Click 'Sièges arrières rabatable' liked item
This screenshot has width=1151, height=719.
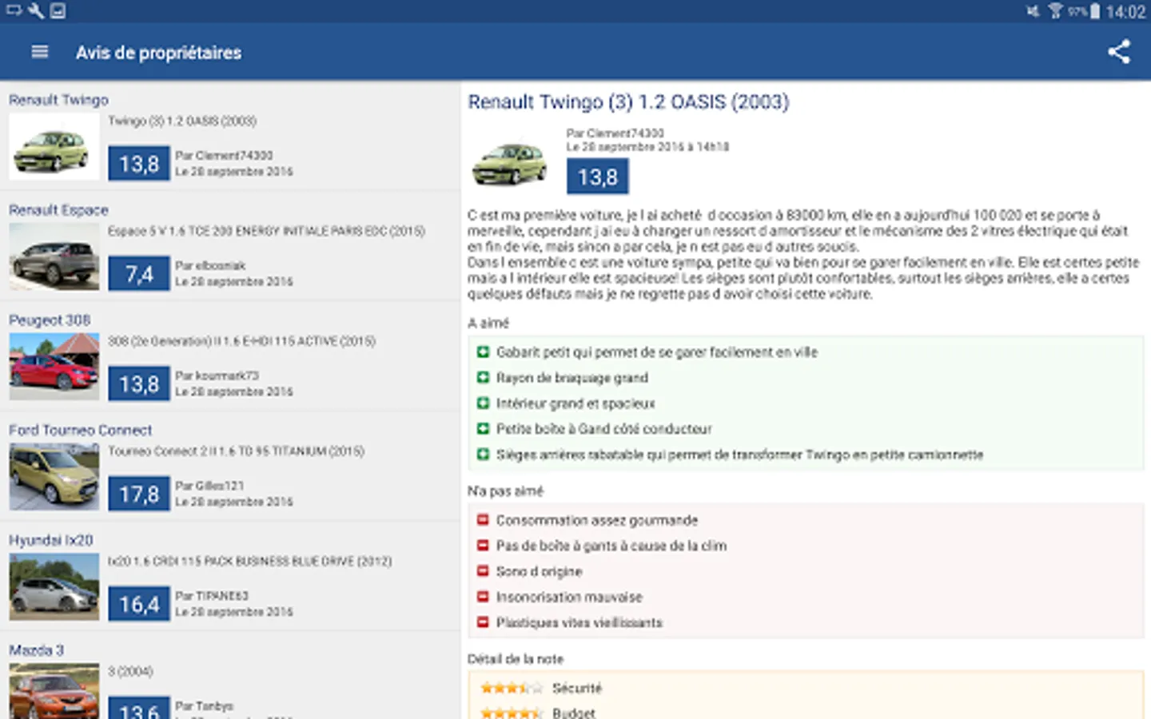pos(739,455)
